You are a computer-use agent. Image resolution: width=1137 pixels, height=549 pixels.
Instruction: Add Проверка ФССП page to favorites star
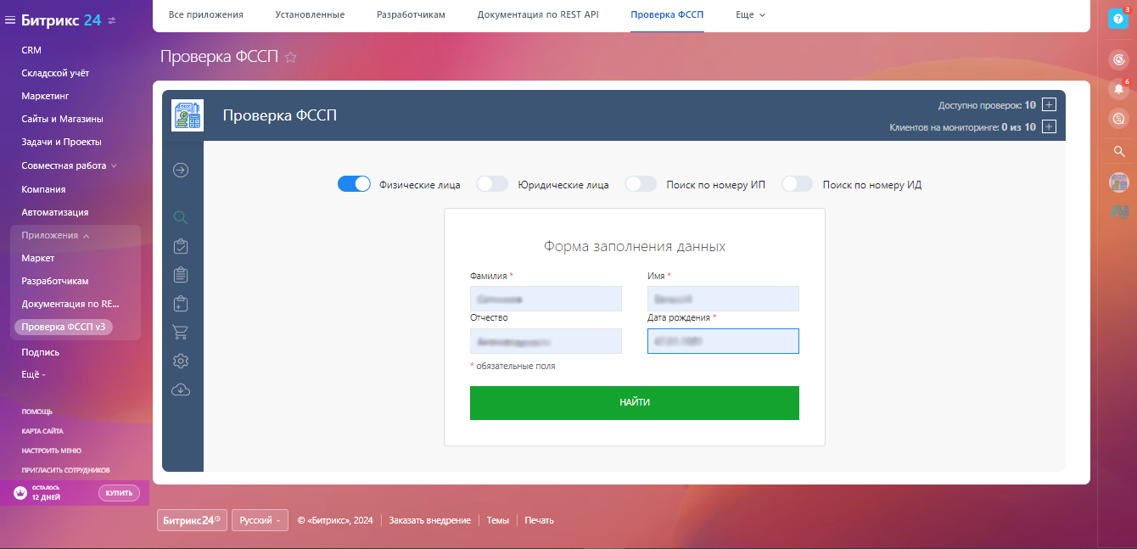[290, 58]
